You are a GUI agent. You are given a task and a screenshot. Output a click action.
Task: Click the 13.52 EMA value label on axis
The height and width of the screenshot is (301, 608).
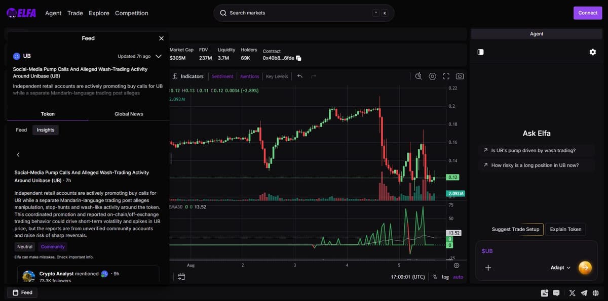(x=453, y=233)
